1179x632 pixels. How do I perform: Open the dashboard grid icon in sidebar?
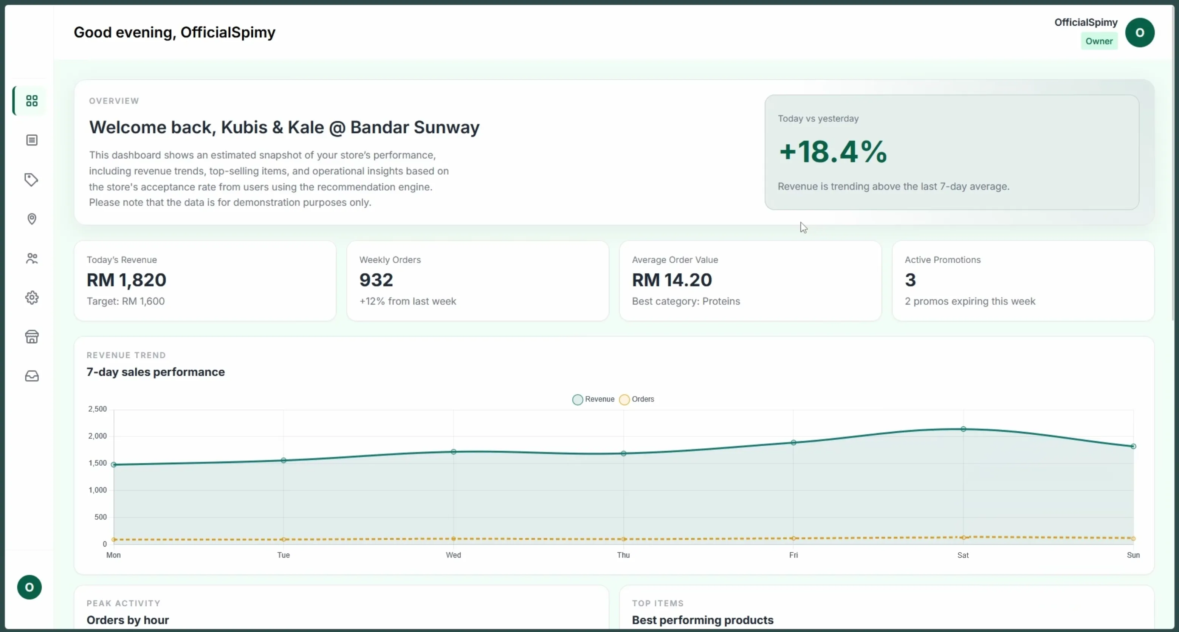[32, 101]
